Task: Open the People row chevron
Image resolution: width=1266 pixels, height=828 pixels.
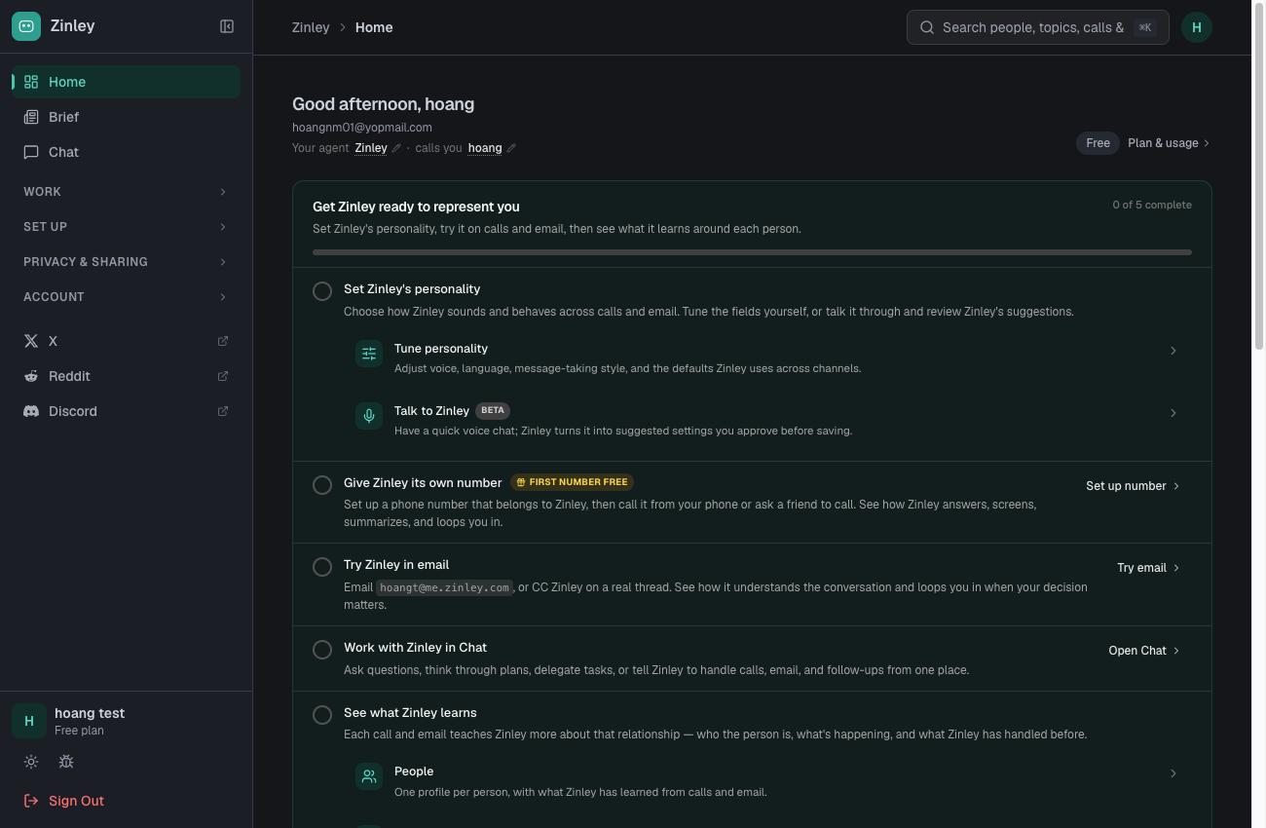Action: coord(1173,773)
